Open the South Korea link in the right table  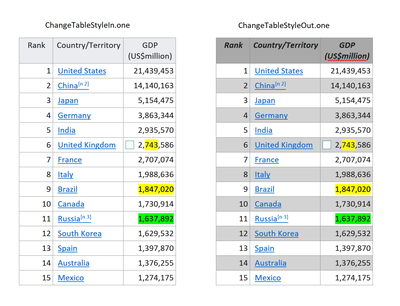pos(277,234)
